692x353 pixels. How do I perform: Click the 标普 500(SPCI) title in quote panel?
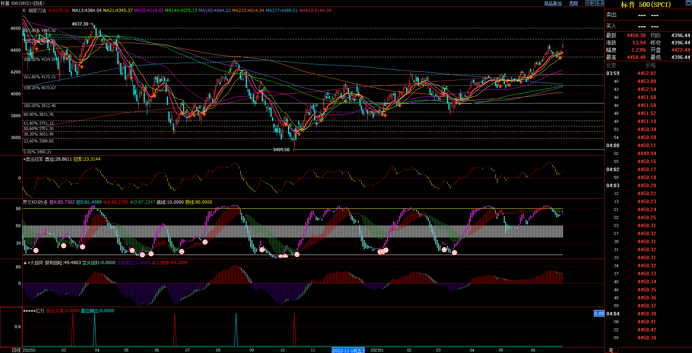point(646,5)
